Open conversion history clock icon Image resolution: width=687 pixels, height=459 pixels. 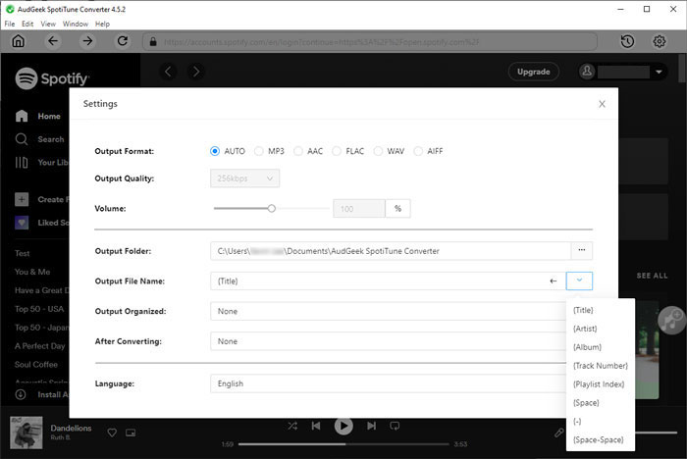coord(627,41)
